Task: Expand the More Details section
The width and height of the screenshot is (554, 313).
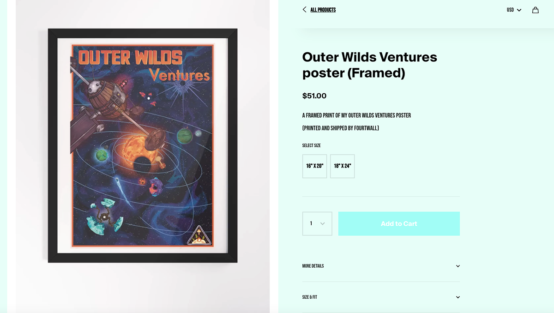Action: tap(381, 266)
